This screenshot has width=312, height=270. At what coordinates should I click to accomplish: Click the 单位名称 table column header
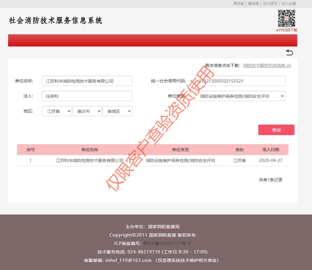tap(90, 150)
